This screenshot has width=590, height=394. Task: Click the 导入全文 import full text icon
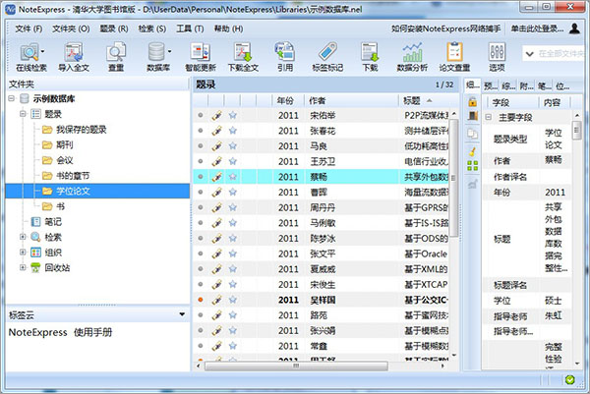pyautogui.click(x=74, y=57)
